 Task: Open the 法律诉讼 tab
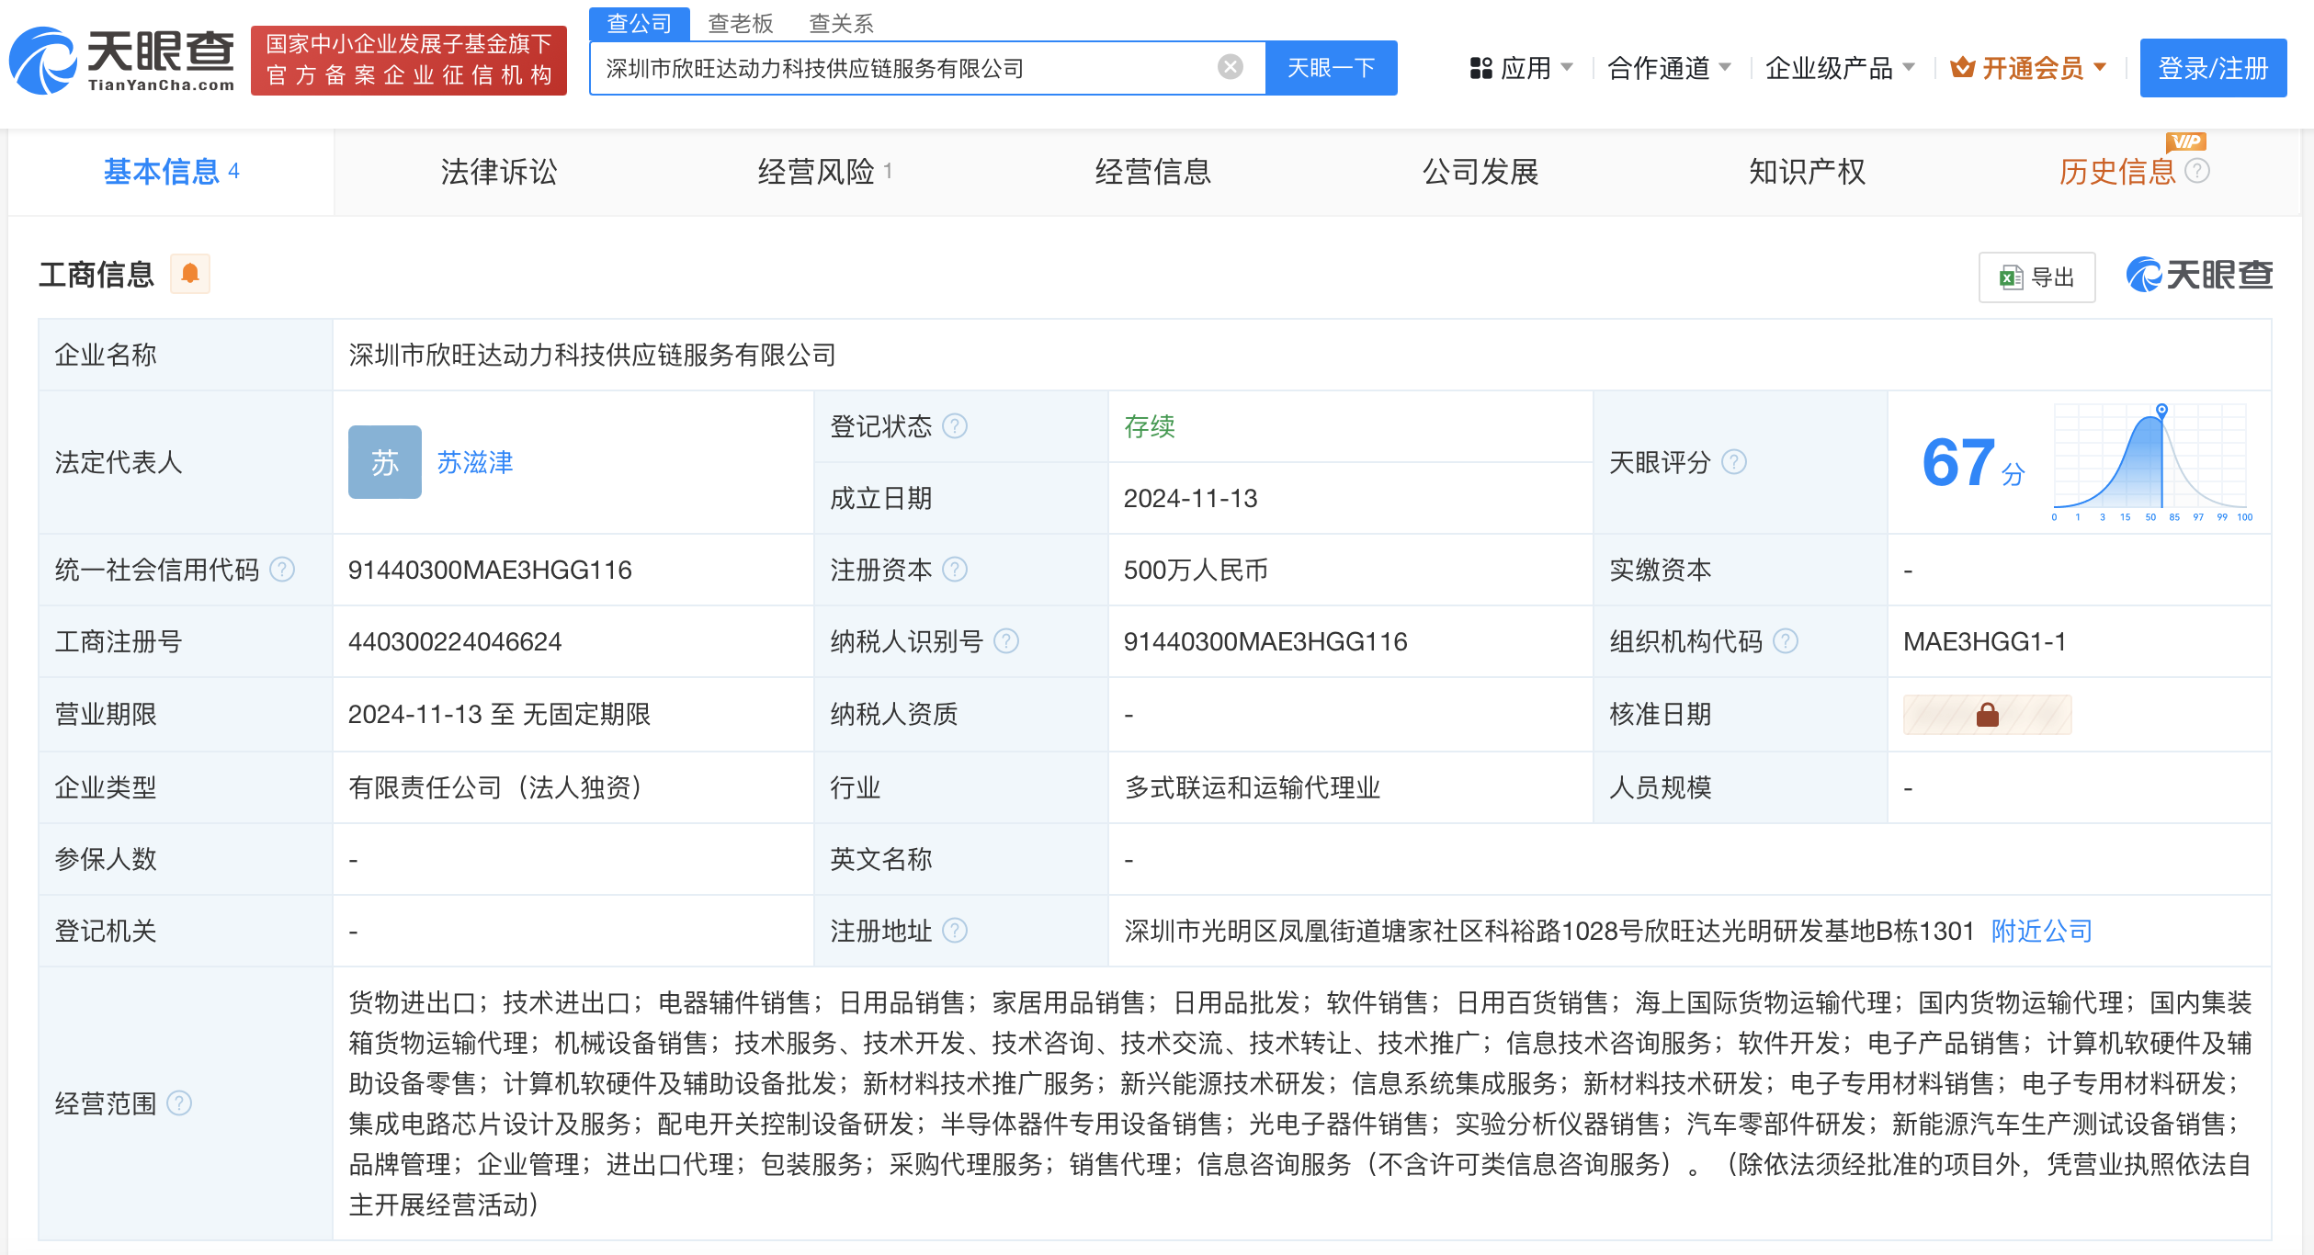pos(499,172)
